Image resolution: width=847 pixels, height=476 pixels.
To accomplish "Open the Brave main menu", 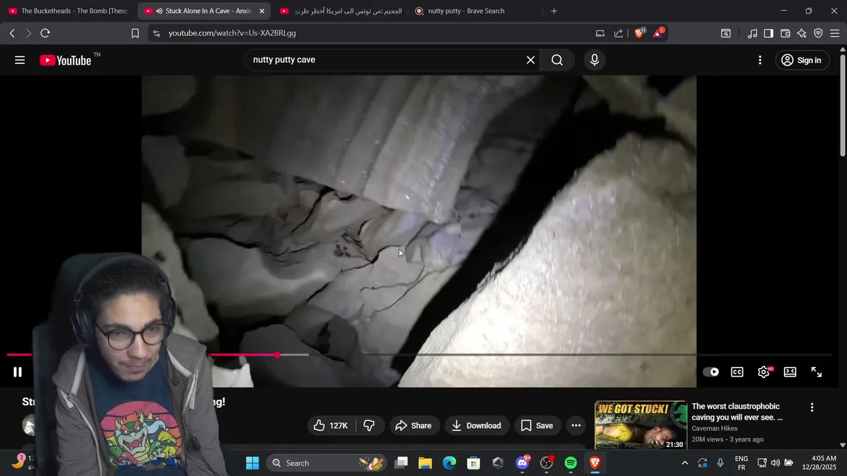I will (x=835, y=33).
